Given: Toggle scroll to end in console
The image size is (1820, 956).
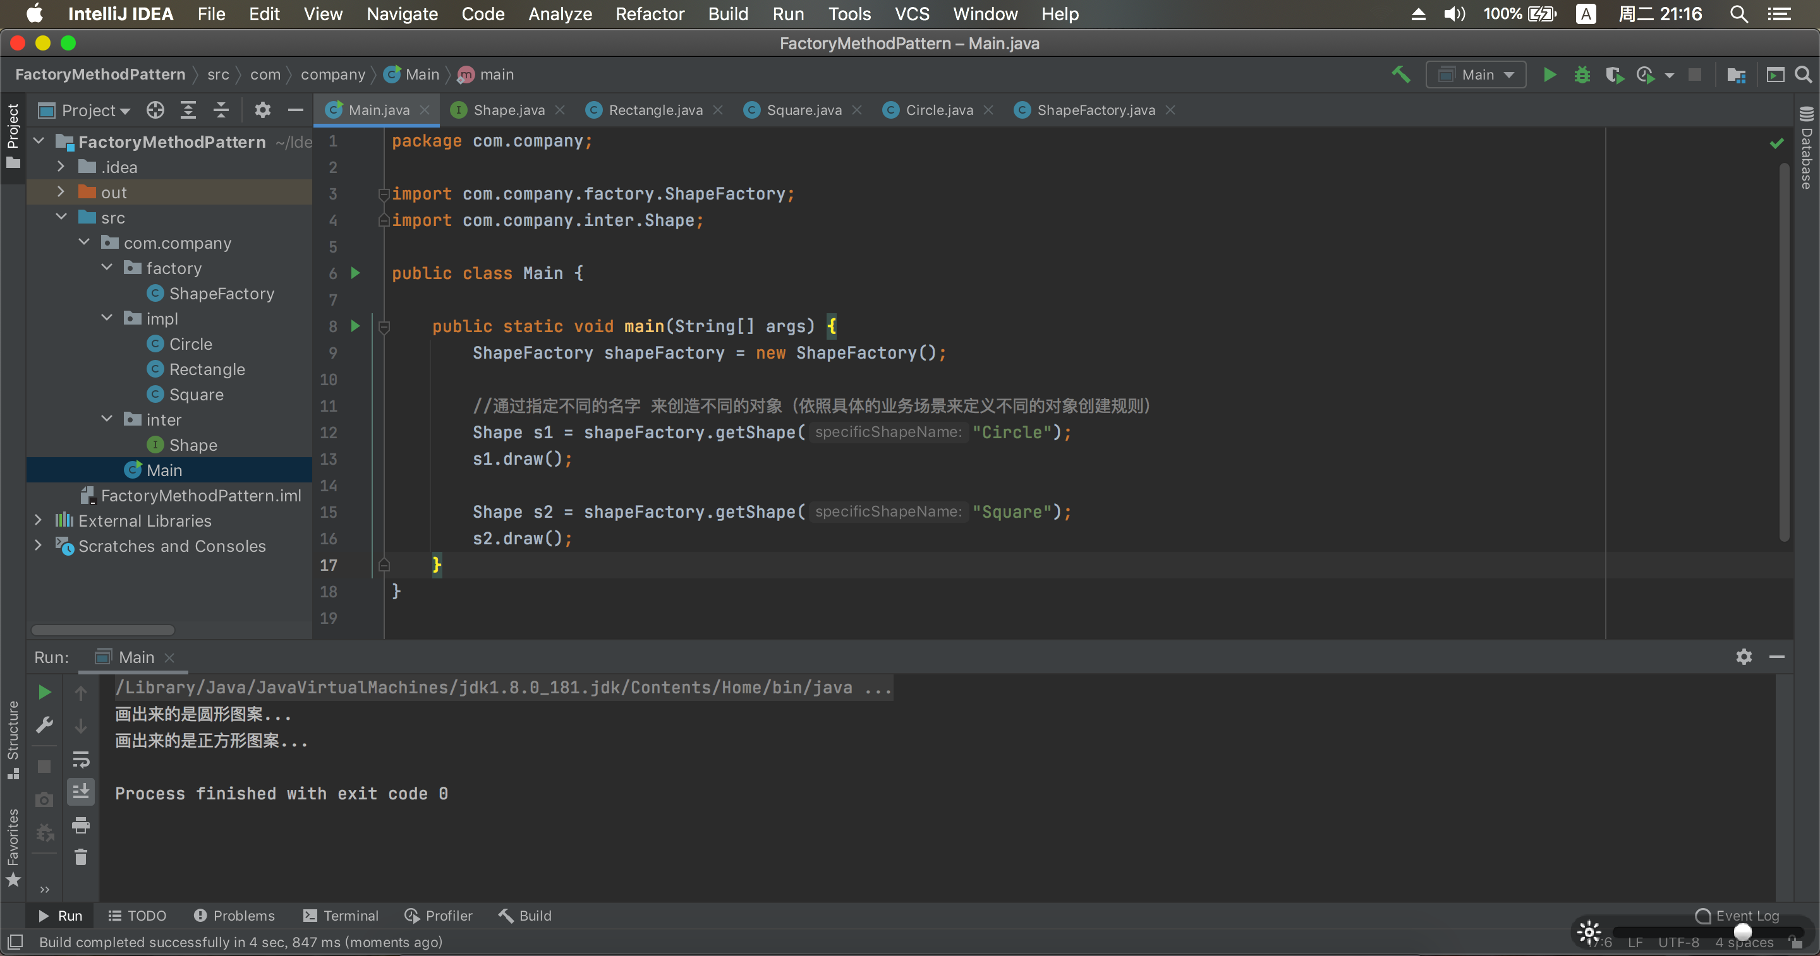Looking at the screenshot, I should (x=80, y=791).
